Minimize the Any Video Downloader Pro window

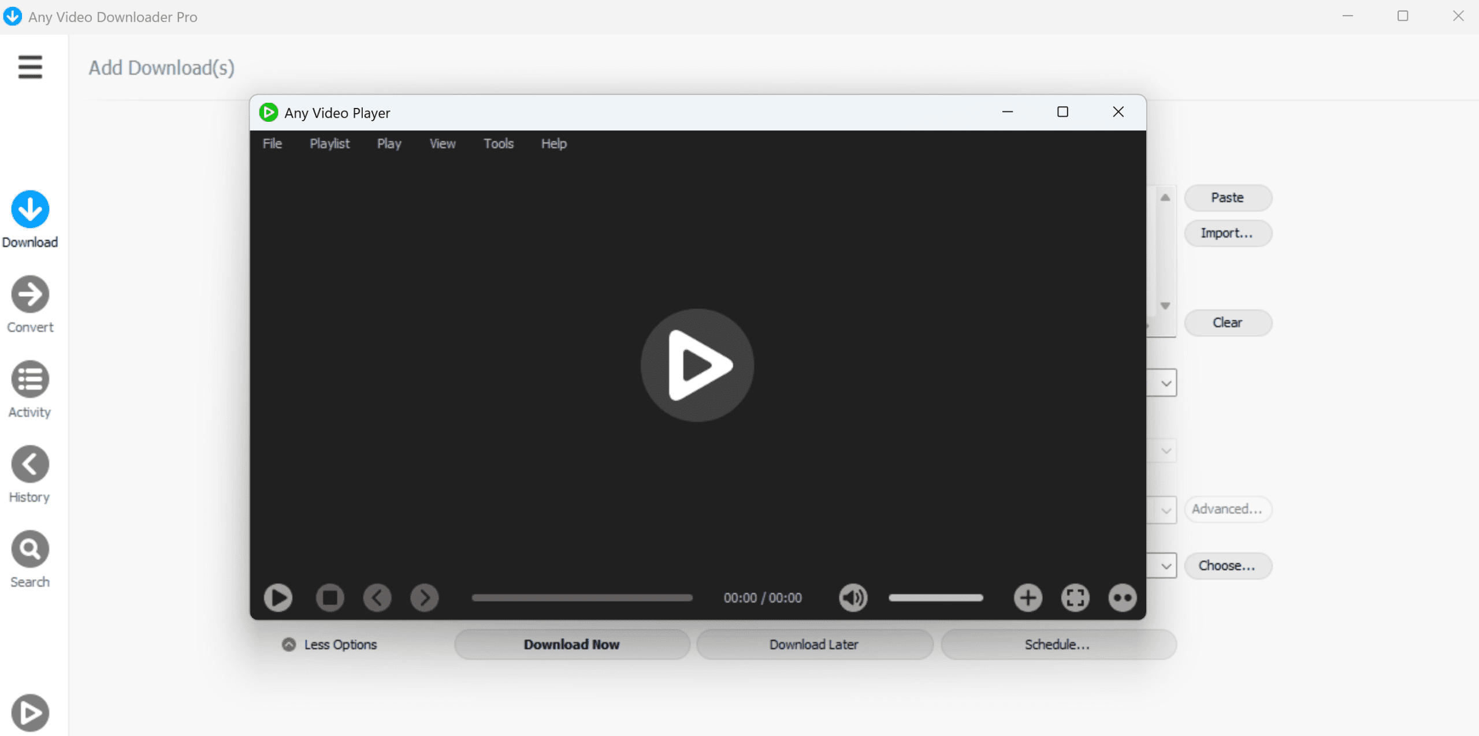[x=1348, y=16]
